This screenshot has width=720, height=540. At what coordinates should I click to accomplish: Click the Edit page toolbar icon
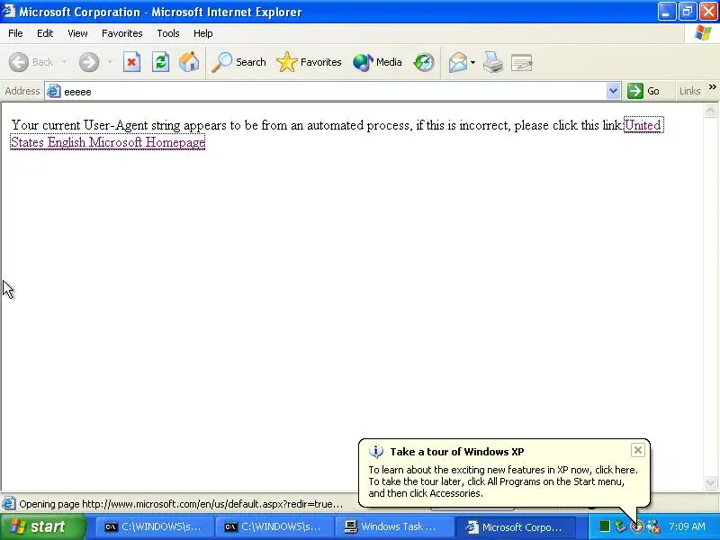(522, 62)
